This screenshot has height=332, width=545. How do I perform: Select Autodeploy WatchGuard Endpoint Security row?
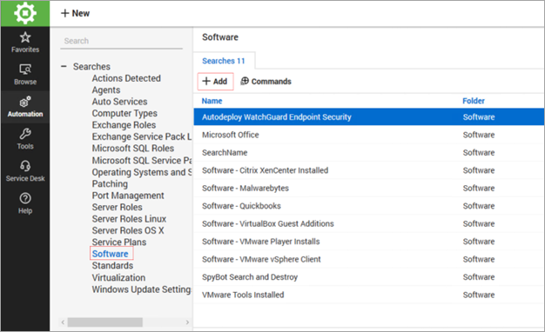click(x=369, y=117)
